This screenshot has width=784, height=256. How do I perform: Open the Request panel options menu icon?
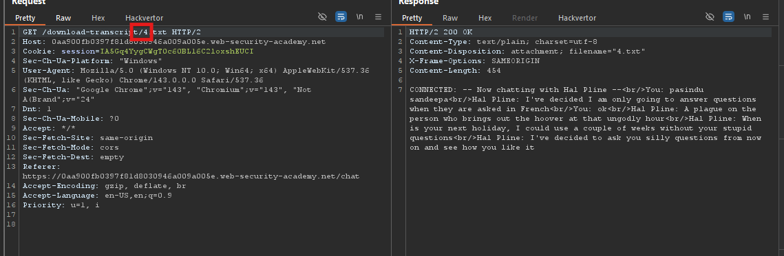(x=378, y=17)
